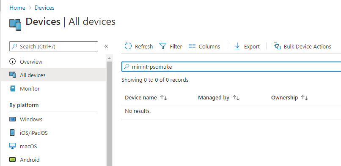Open the Android platform entry
Screen dimensions: 341x166
coord(53,160)
